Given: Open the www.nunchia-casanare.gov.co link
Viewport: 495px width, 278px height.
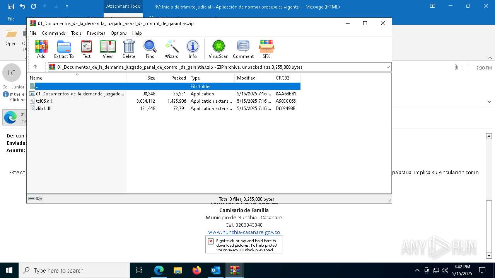Looking at the screenshot, I should click(244, 232).
